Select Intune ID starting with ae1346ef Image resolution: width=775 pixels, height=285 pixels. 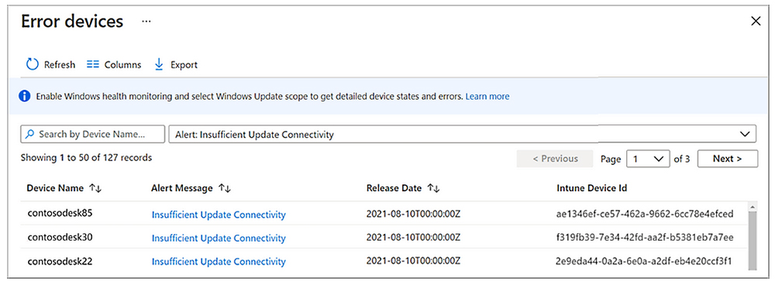tap(645, 214)
